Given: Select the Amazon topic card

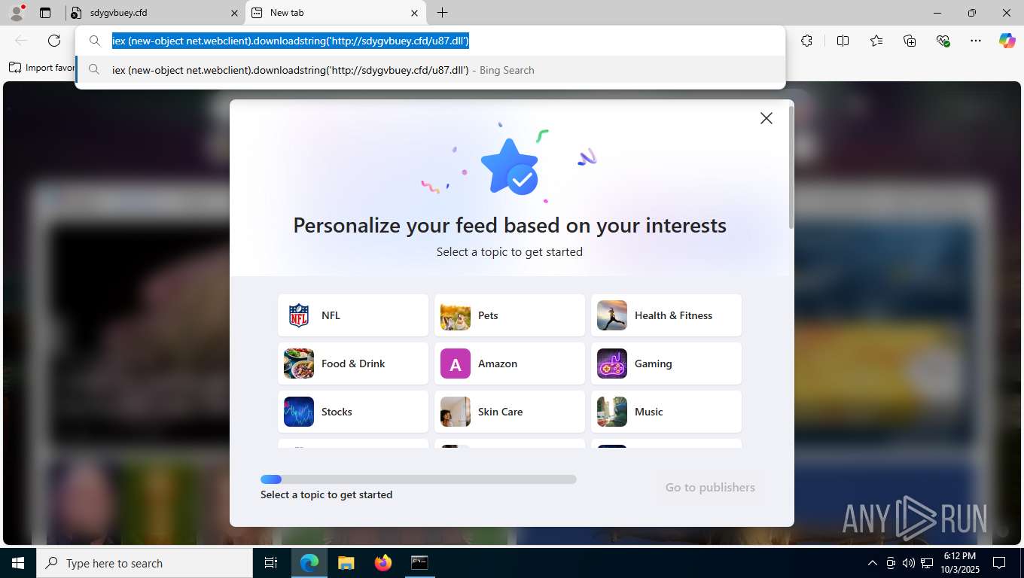Looking at the screenshot, I should coord(510,364).
